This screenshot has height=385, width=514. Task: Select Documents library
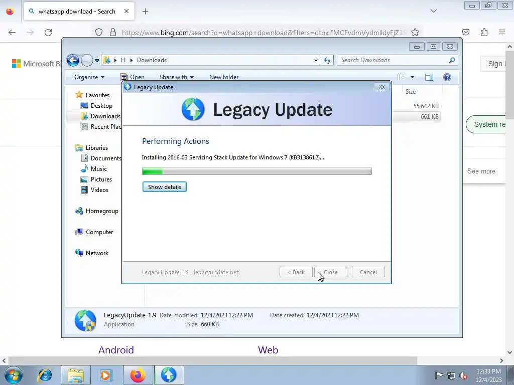pyautogui.click(x=101, y=158)
